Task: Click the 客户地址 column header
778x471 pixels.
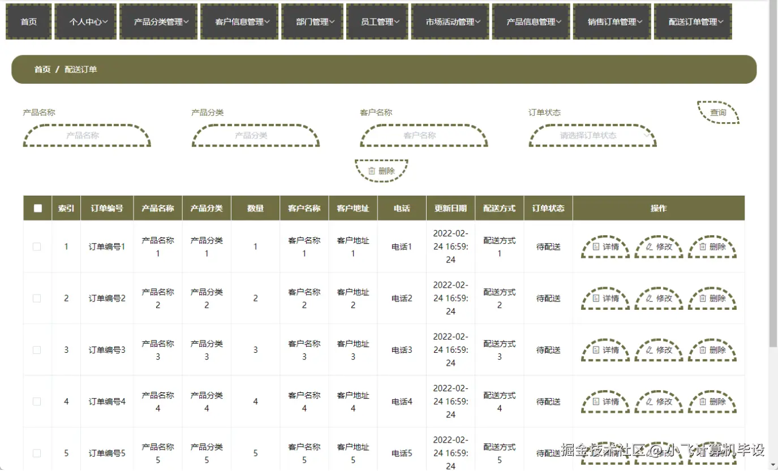Action: coord(353,208)
